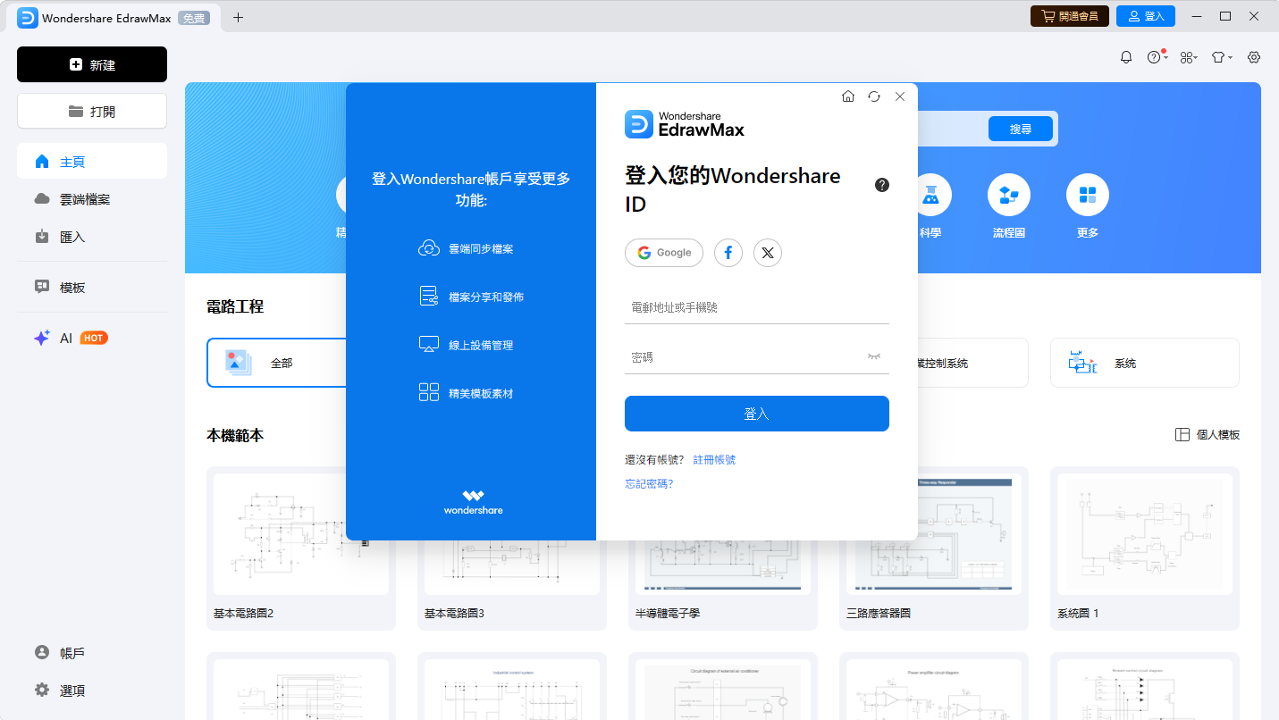Show the password with the eye toggle
This screenshot has height=720, width=1279.
pyautogui.click(x=874, y=356)
